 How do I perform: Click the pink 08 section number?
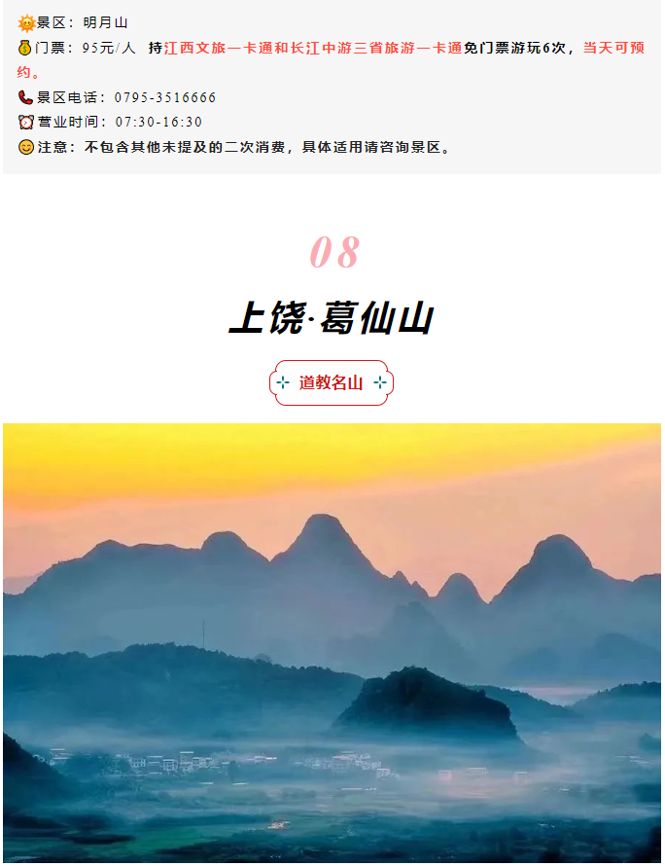(334, 252)
